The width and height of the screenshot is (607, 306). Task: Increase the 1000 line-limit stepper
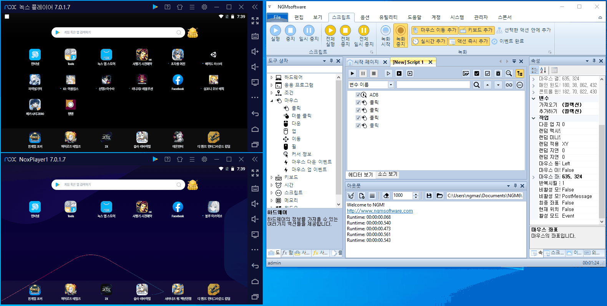416,194
